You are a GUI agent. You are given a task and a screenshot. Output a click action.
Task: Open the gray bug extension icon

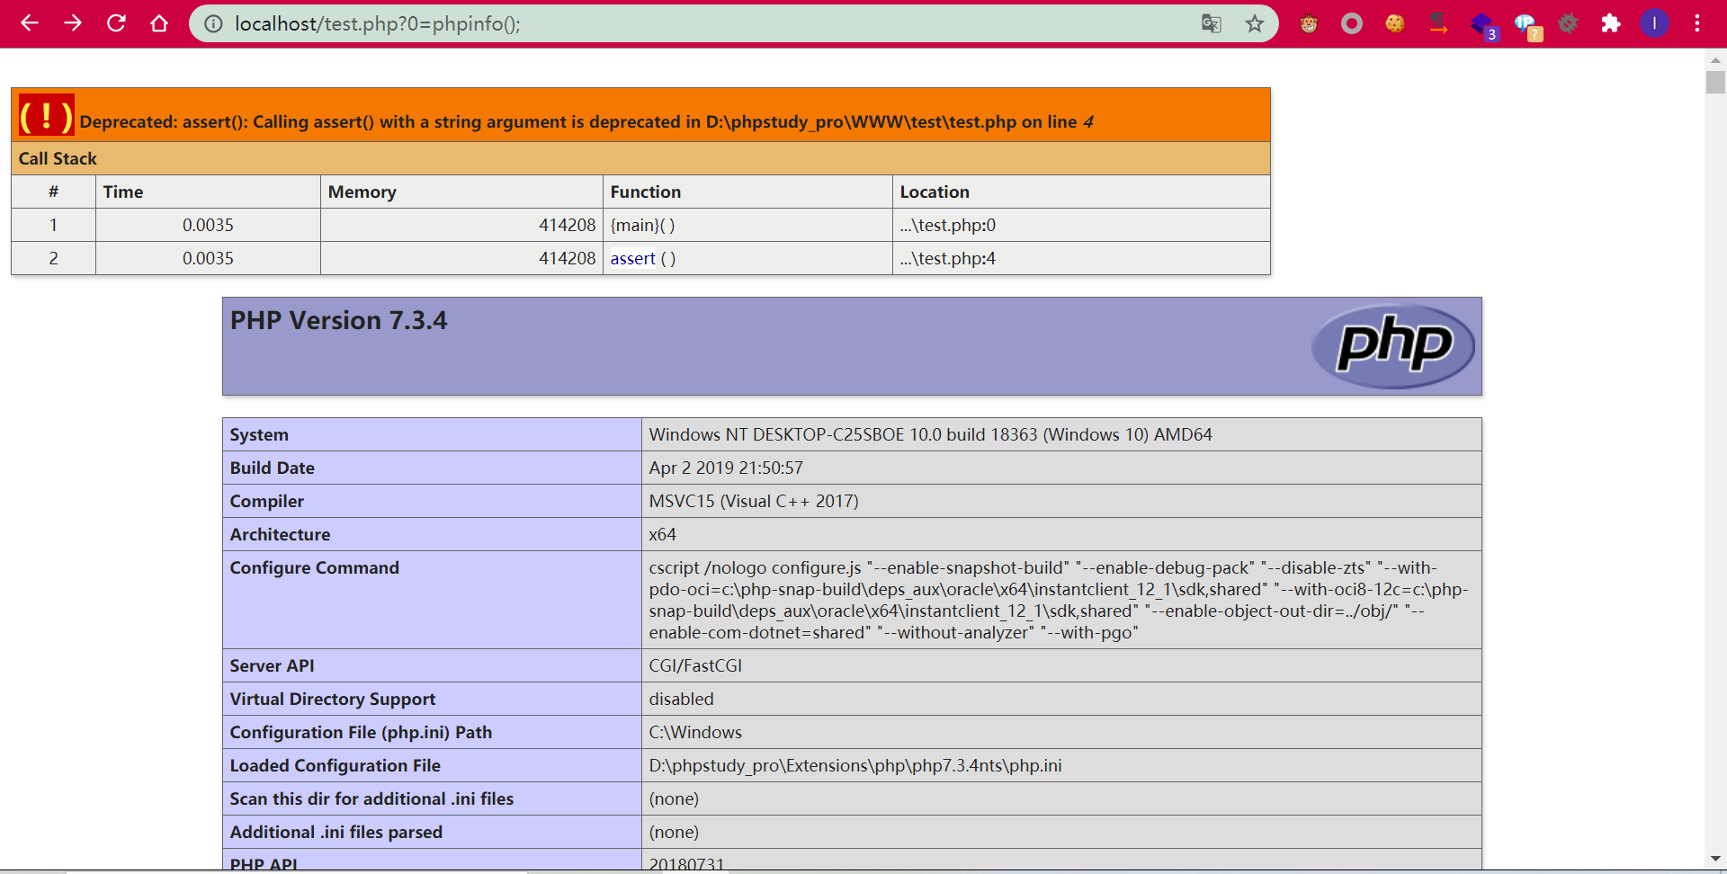pos(1568,24)
